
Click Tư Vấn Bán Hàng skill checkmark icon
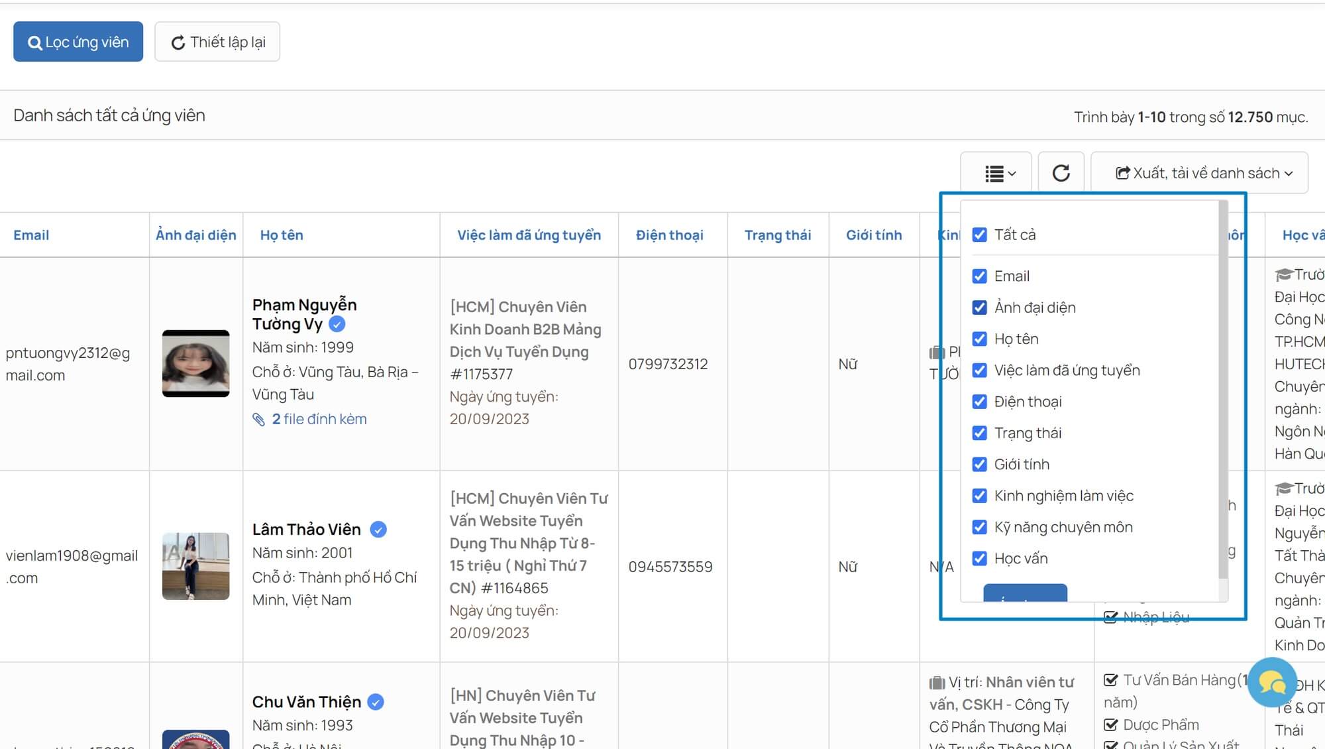point(1111,680)
